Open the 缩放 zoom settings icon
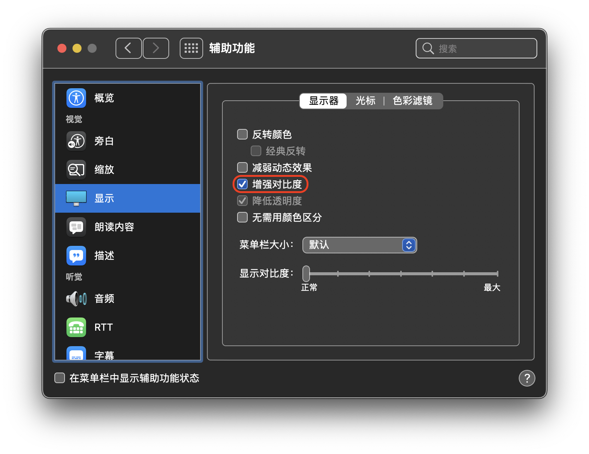The image size is (589, 454). pyautogui.click(x=76, y=170)
